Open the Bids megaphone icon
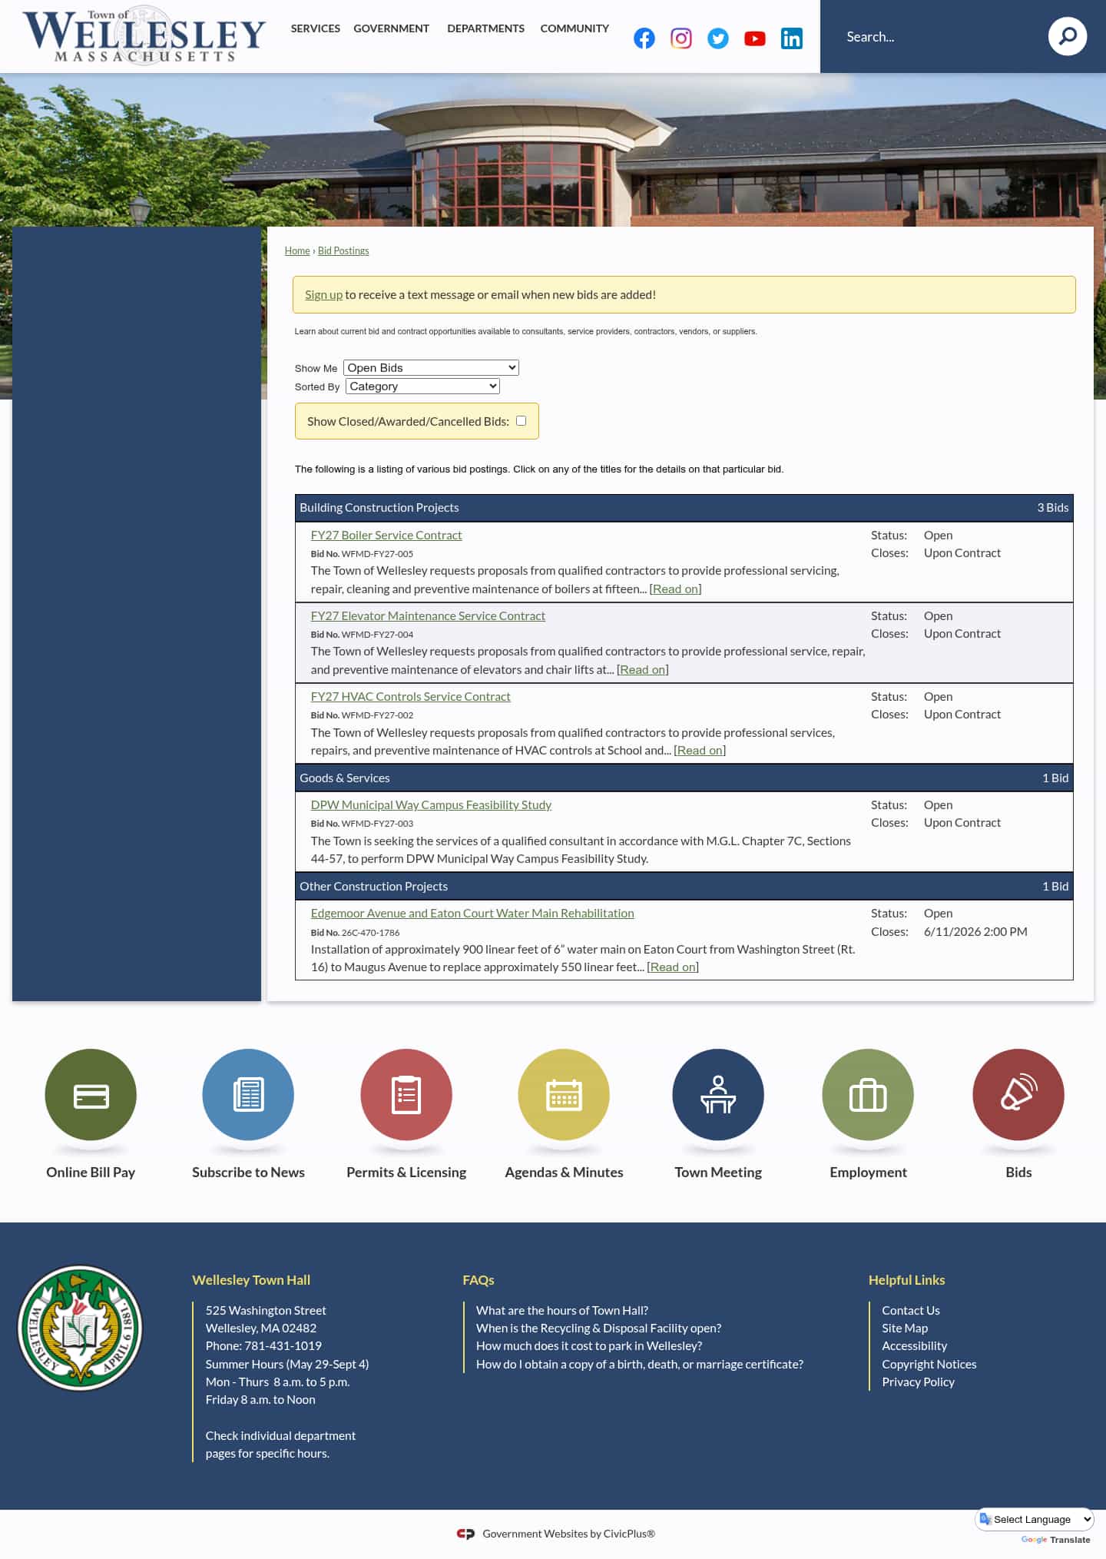The image size is (1106, 1559). point(1018,1094)
